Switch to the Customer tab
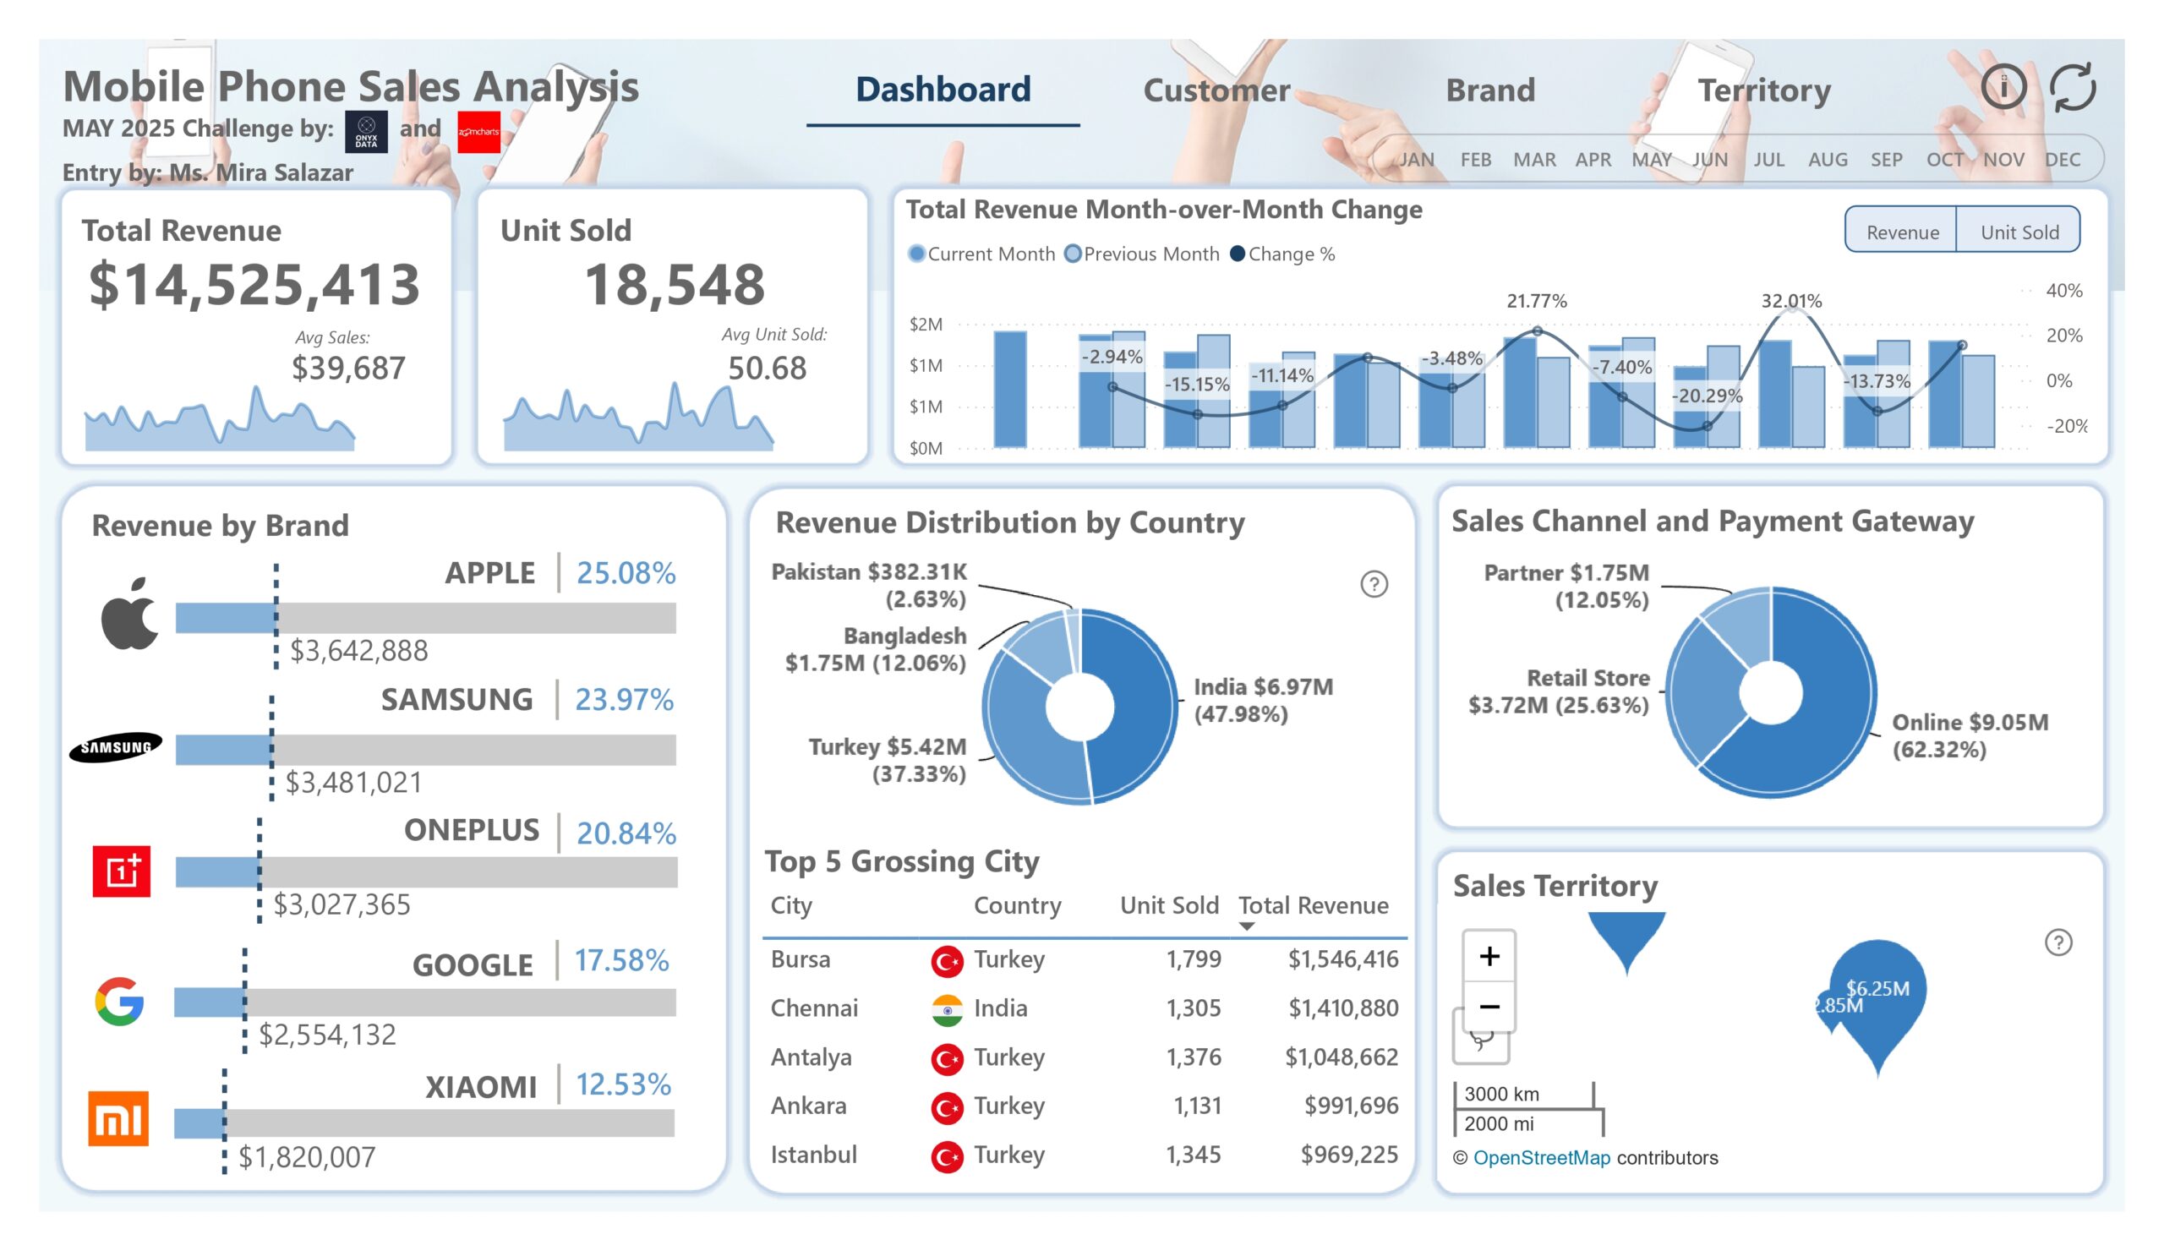This screenshot has width=2164, height=1251. coord(1216,90)
